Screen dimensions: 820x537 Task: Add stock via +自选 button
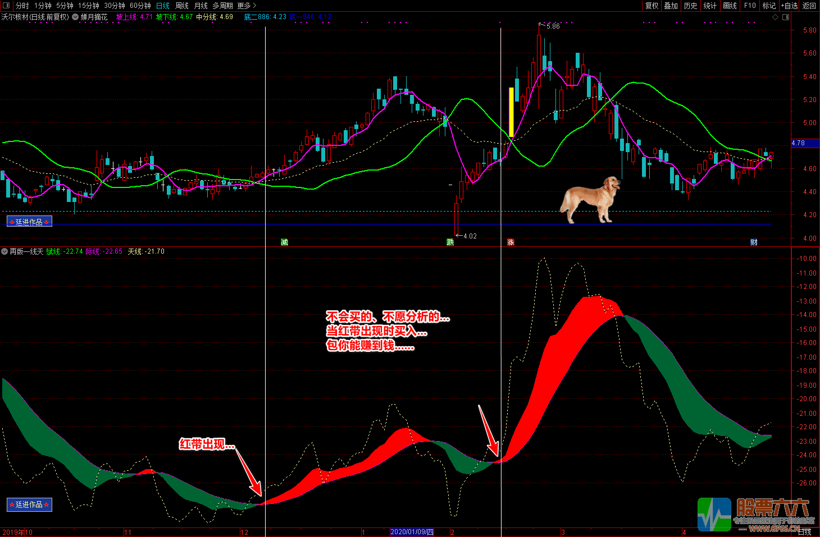[x=789, y=6]
